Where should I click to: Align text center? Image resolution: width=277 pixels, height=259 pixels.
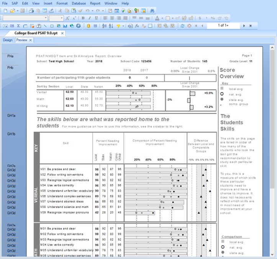click(112, 18)
